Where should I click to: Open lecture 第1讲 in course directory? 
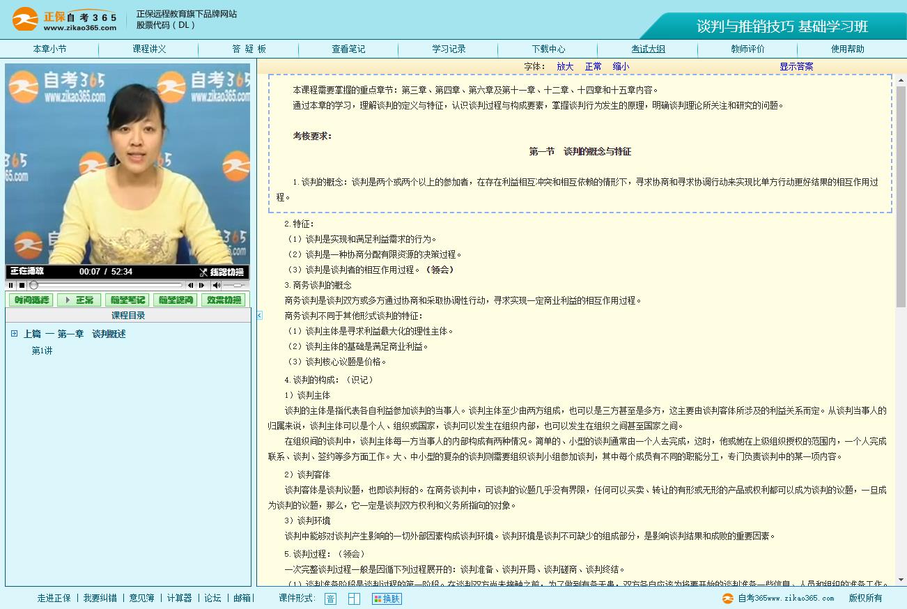(x=42, y=350)
